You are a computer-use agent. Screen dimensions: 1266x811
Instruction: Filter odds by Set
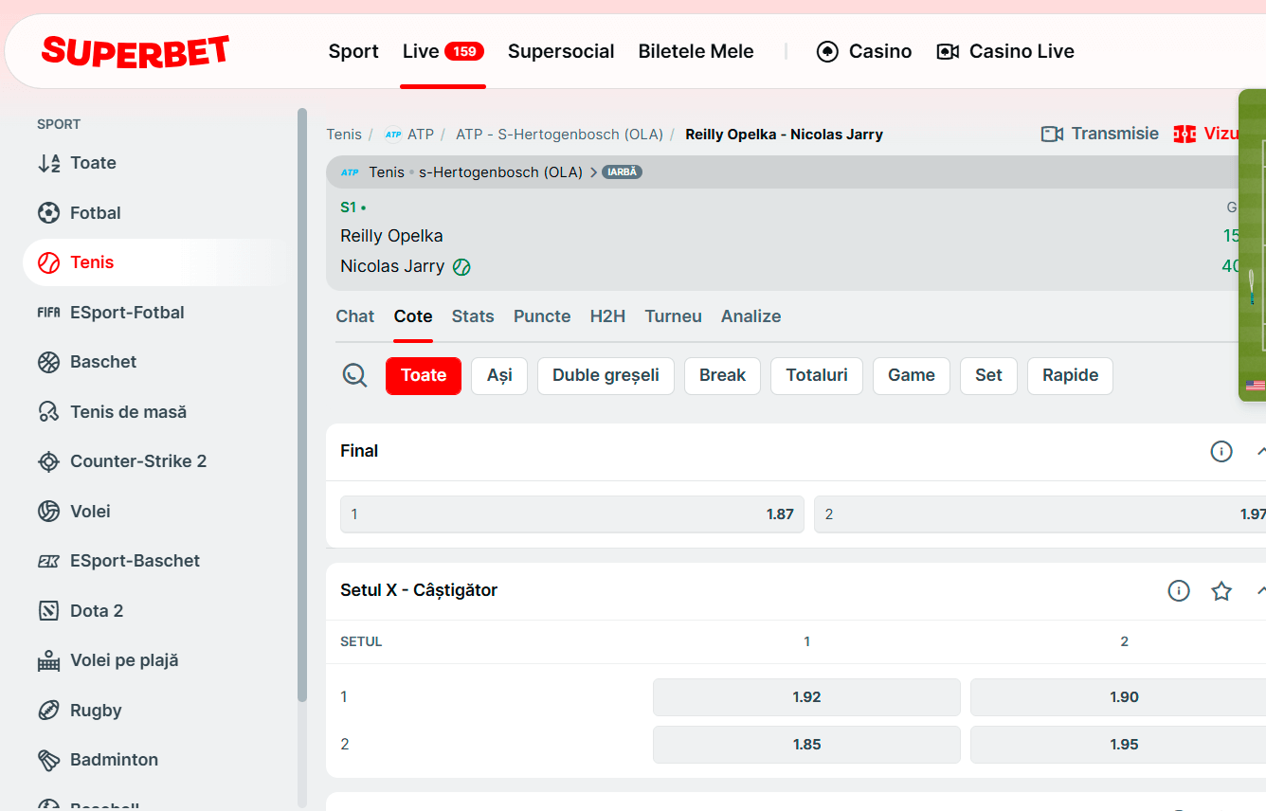point(988,375)
